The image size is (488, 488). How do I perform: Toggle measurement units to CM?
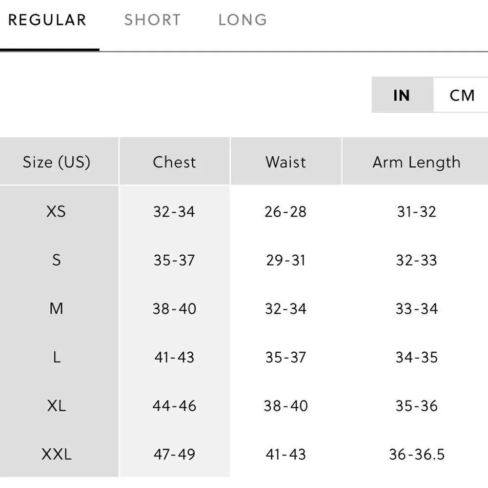[462, 95]
